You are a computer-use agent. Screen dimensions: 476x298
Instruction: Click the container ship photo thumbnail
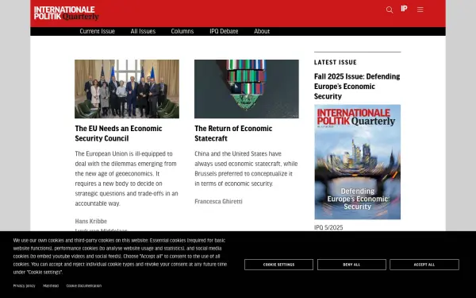coord(247,89)
